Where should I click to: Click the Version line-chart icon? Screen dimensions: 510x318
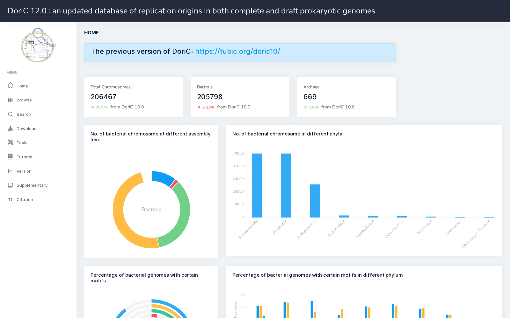pos(11,171)
